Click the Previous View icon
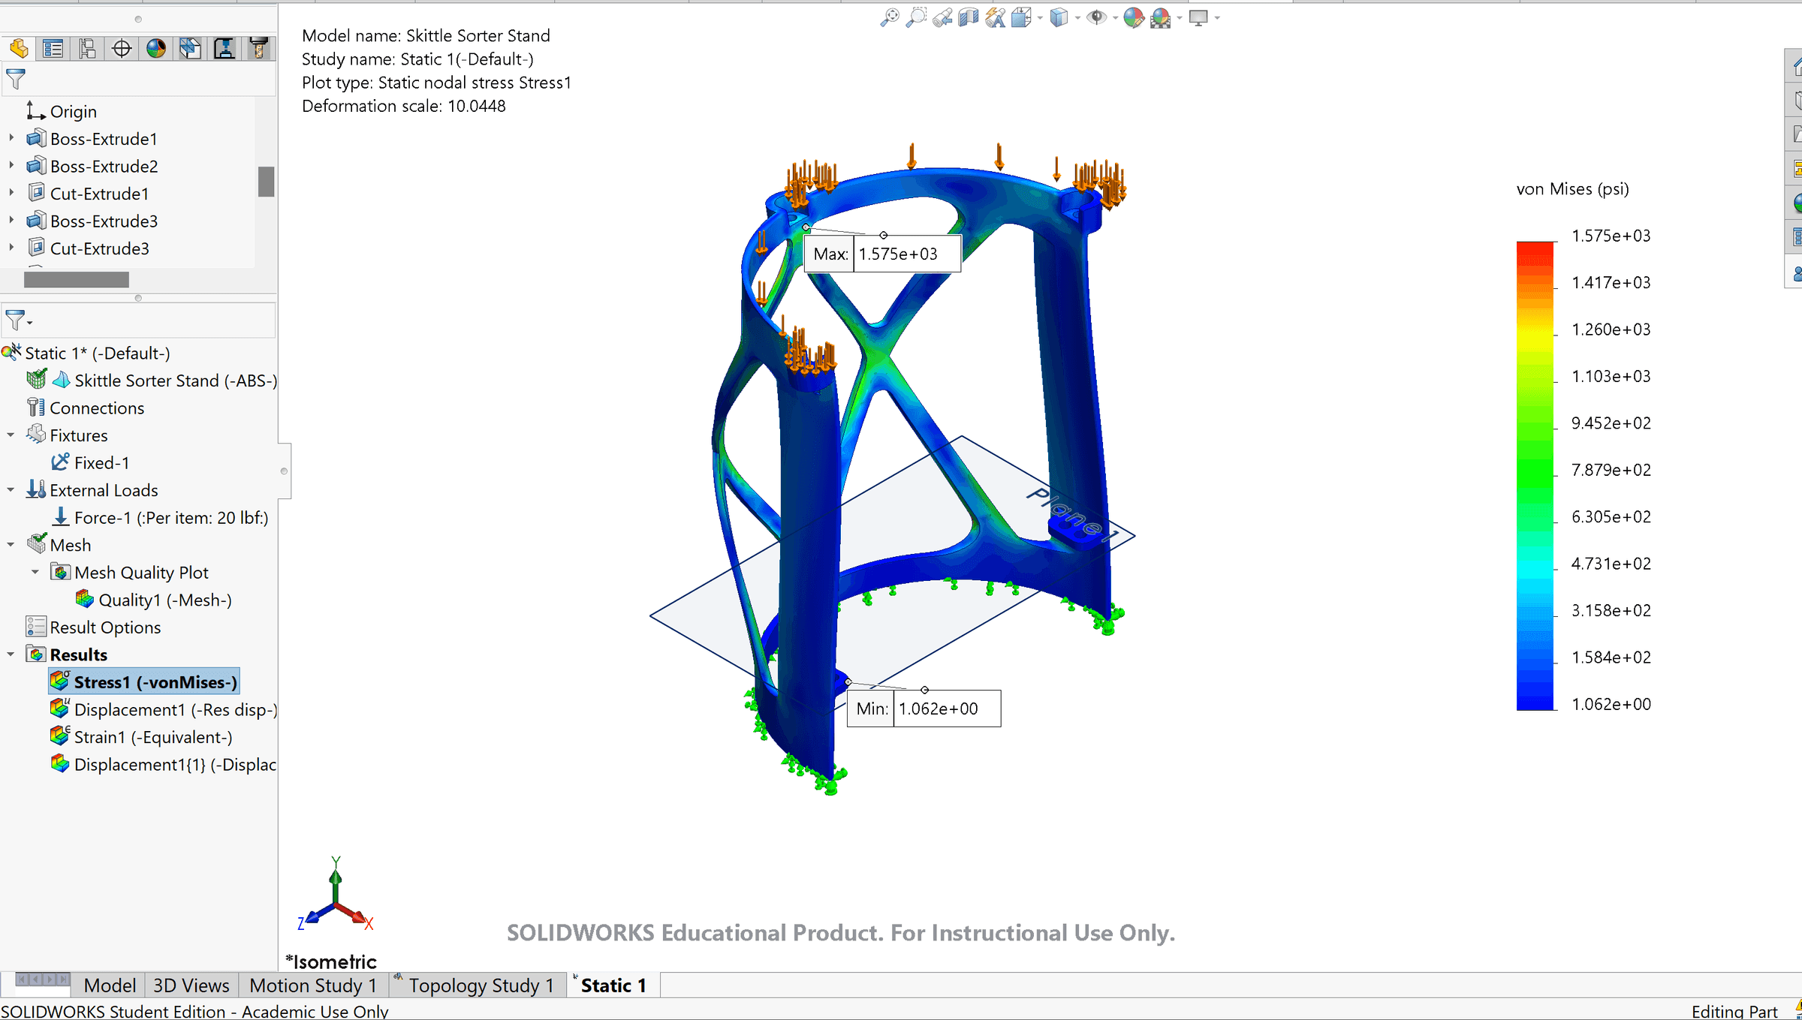1802x1020 pixels. pyautogui.click(x=942, y=17)
